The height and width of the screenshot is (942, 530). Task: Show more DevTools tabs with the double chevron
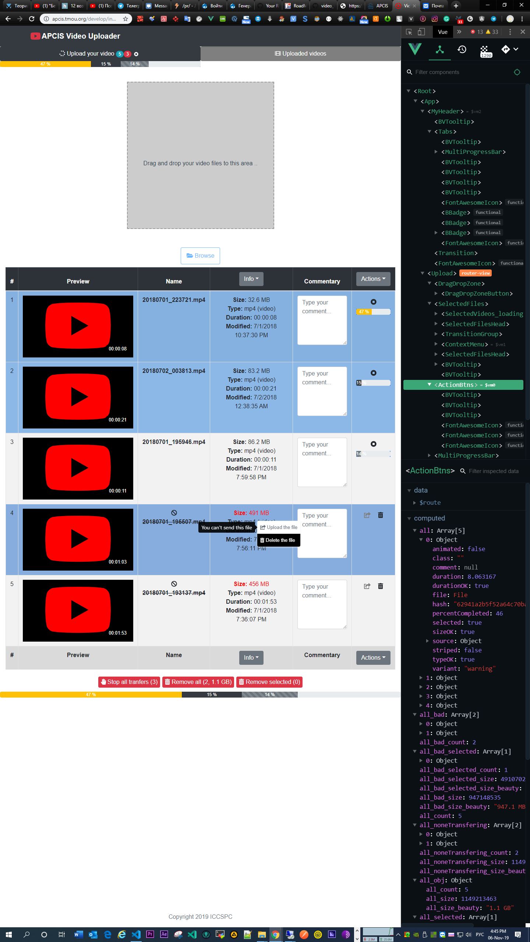pos(459,32)
